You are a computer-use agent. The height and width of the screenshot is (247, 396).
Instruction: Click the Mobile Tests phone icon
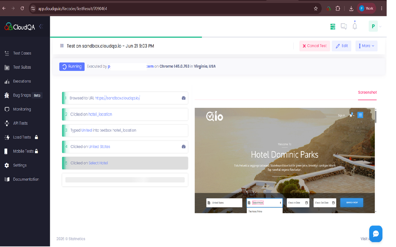tap(6, 151)
